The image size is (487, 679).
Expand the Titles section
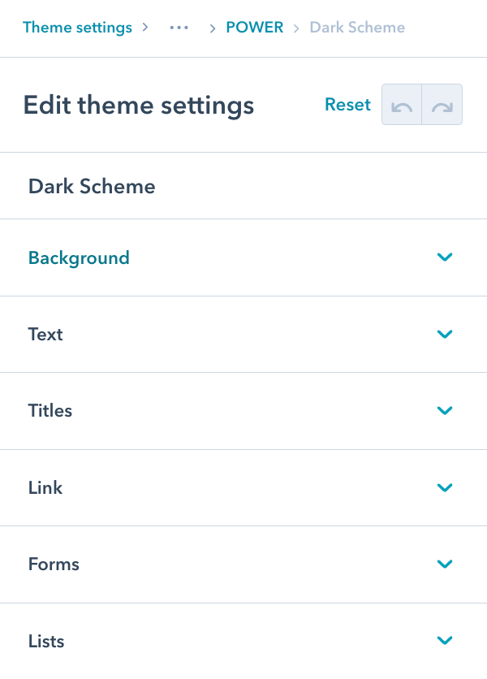445,410
